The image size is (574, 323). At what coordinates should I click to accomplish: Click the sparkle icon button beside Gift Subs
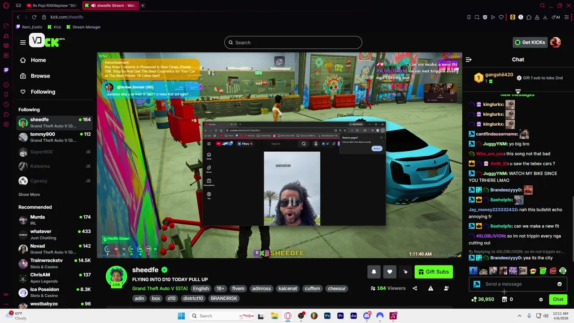pyautogui.click(x=405, y=271)
